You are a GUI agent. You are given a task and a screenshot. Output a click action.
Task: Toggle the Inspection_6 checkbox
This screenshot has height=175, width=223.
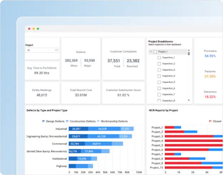(x=159, y=89)
